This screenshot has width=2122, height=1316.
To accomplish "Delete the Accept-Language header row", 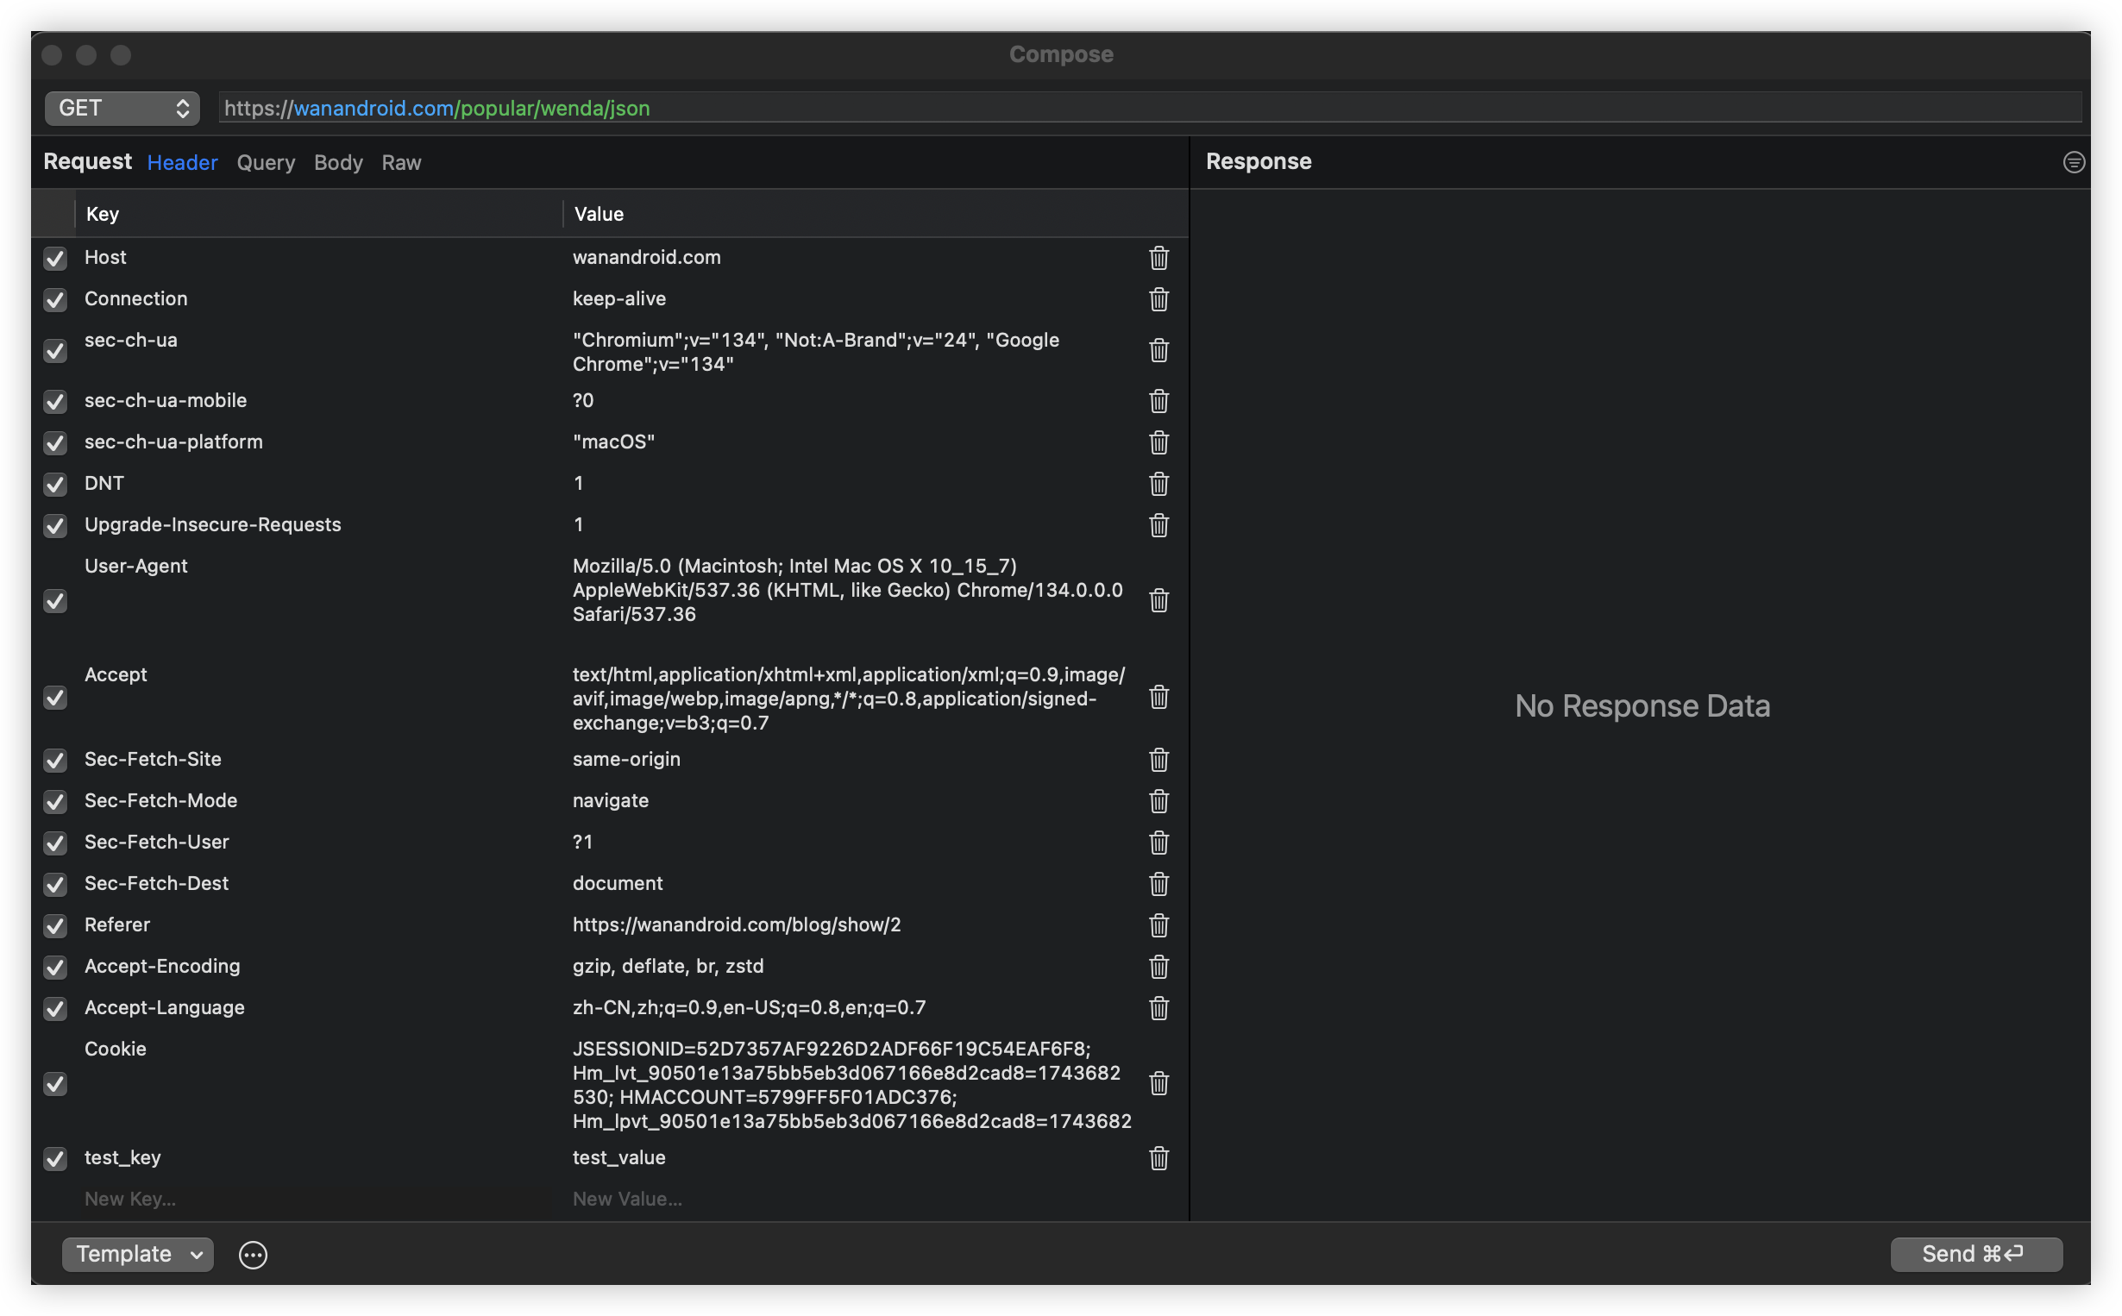I will 1158,1008.
